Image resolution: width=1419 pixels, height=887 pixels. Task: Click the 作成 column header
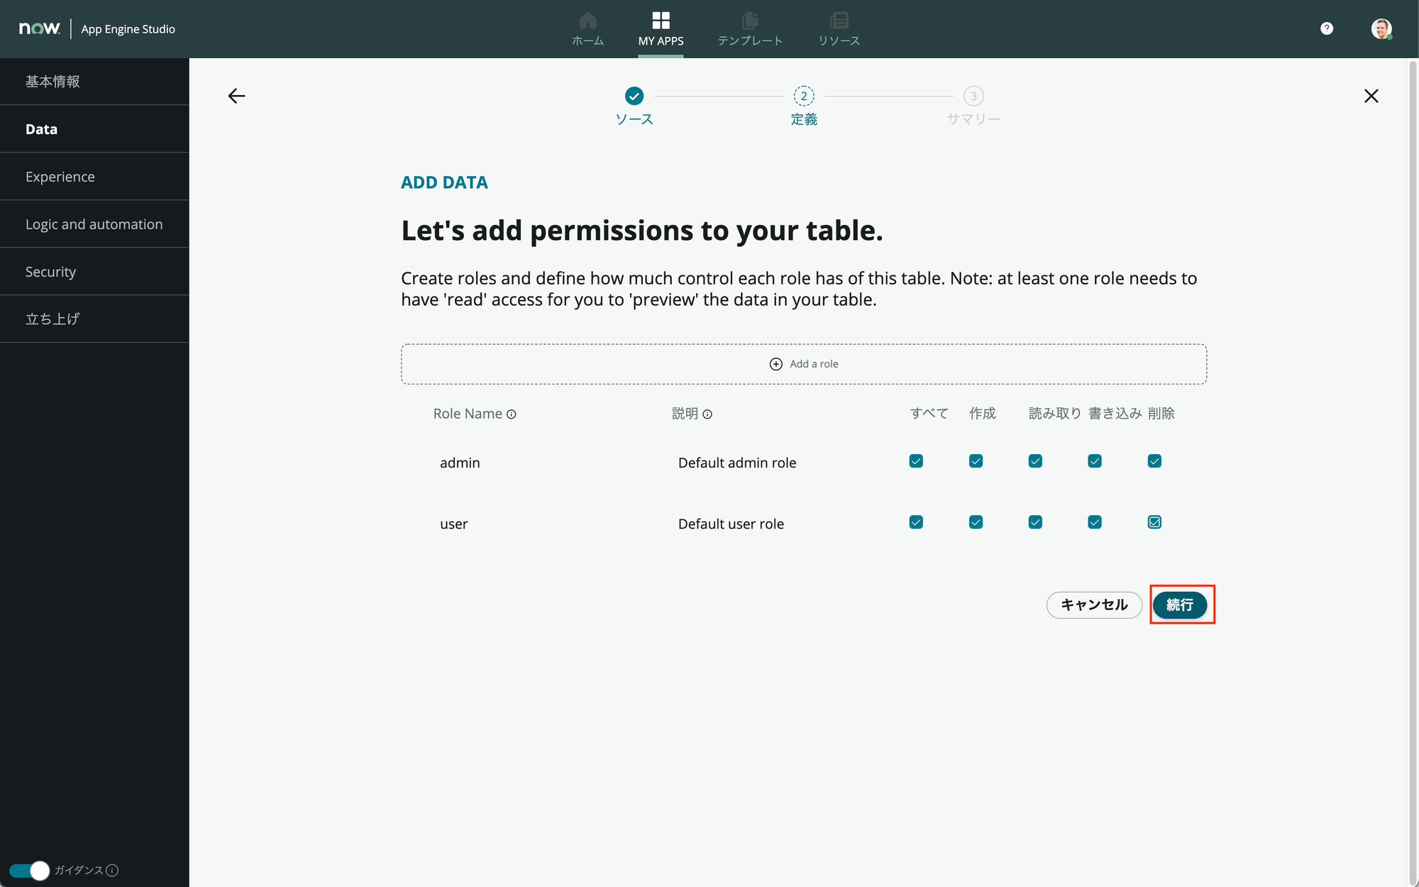point(983,414)
